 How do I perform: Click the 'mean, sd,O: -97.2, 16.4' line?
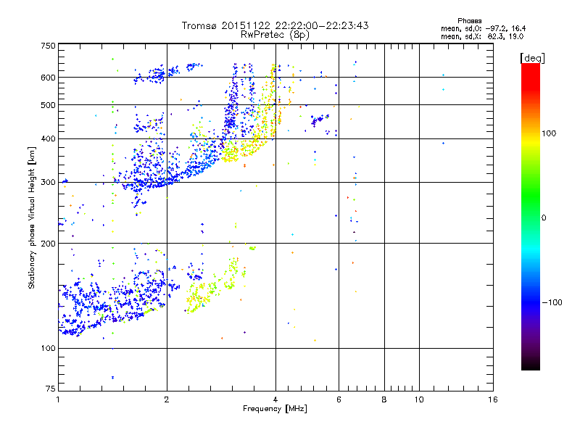[483, 28]
